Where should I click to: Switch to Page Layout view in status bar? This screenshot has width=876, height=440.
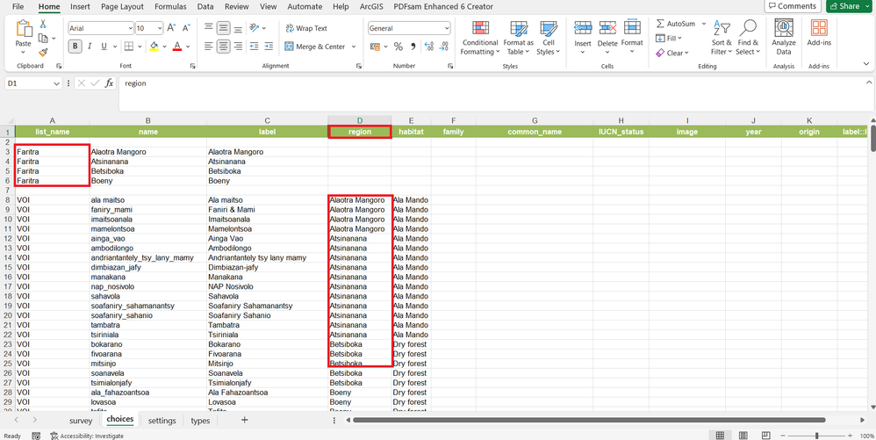743,436
